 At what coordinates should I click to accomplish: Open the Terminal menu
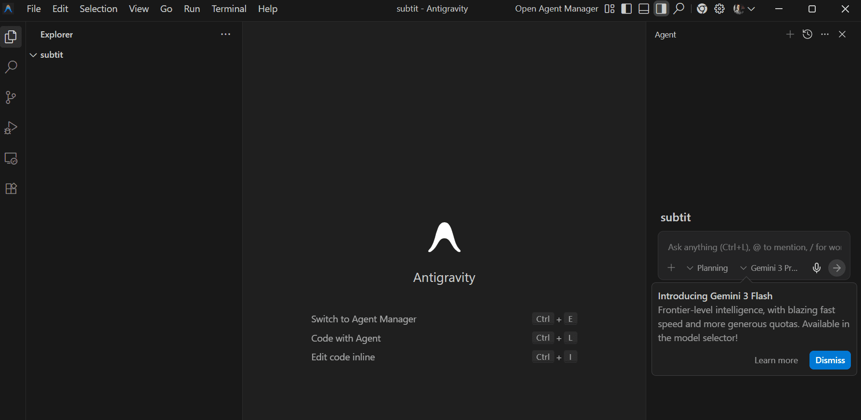(229, 9)
